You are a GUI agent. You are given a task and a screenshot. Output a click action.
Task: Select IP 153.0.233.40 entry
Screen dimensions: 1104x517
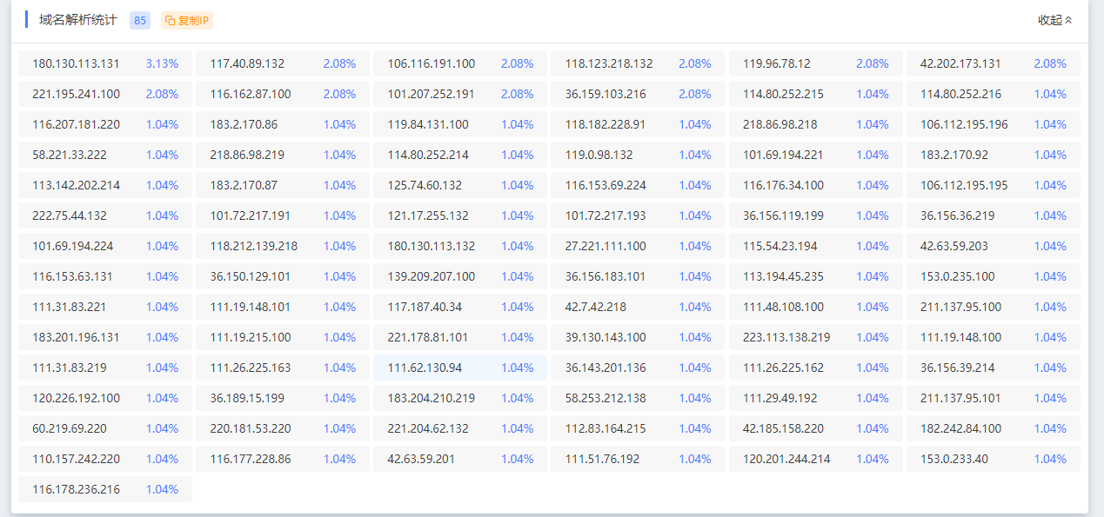993,459
